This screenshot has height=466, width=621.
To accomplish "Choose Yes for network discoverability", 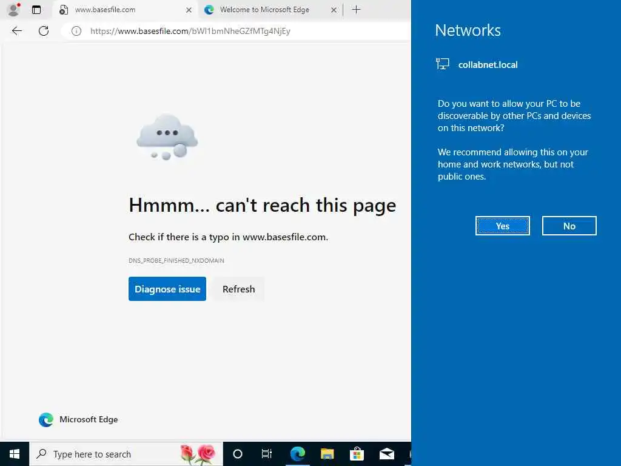I will tap(502, 226).
